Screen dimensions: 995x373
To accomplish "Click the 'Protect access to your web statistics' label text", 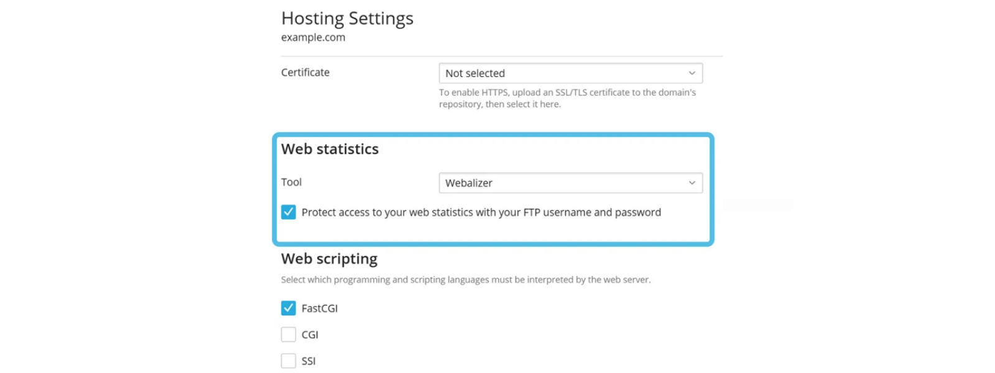I will point(481,213).
